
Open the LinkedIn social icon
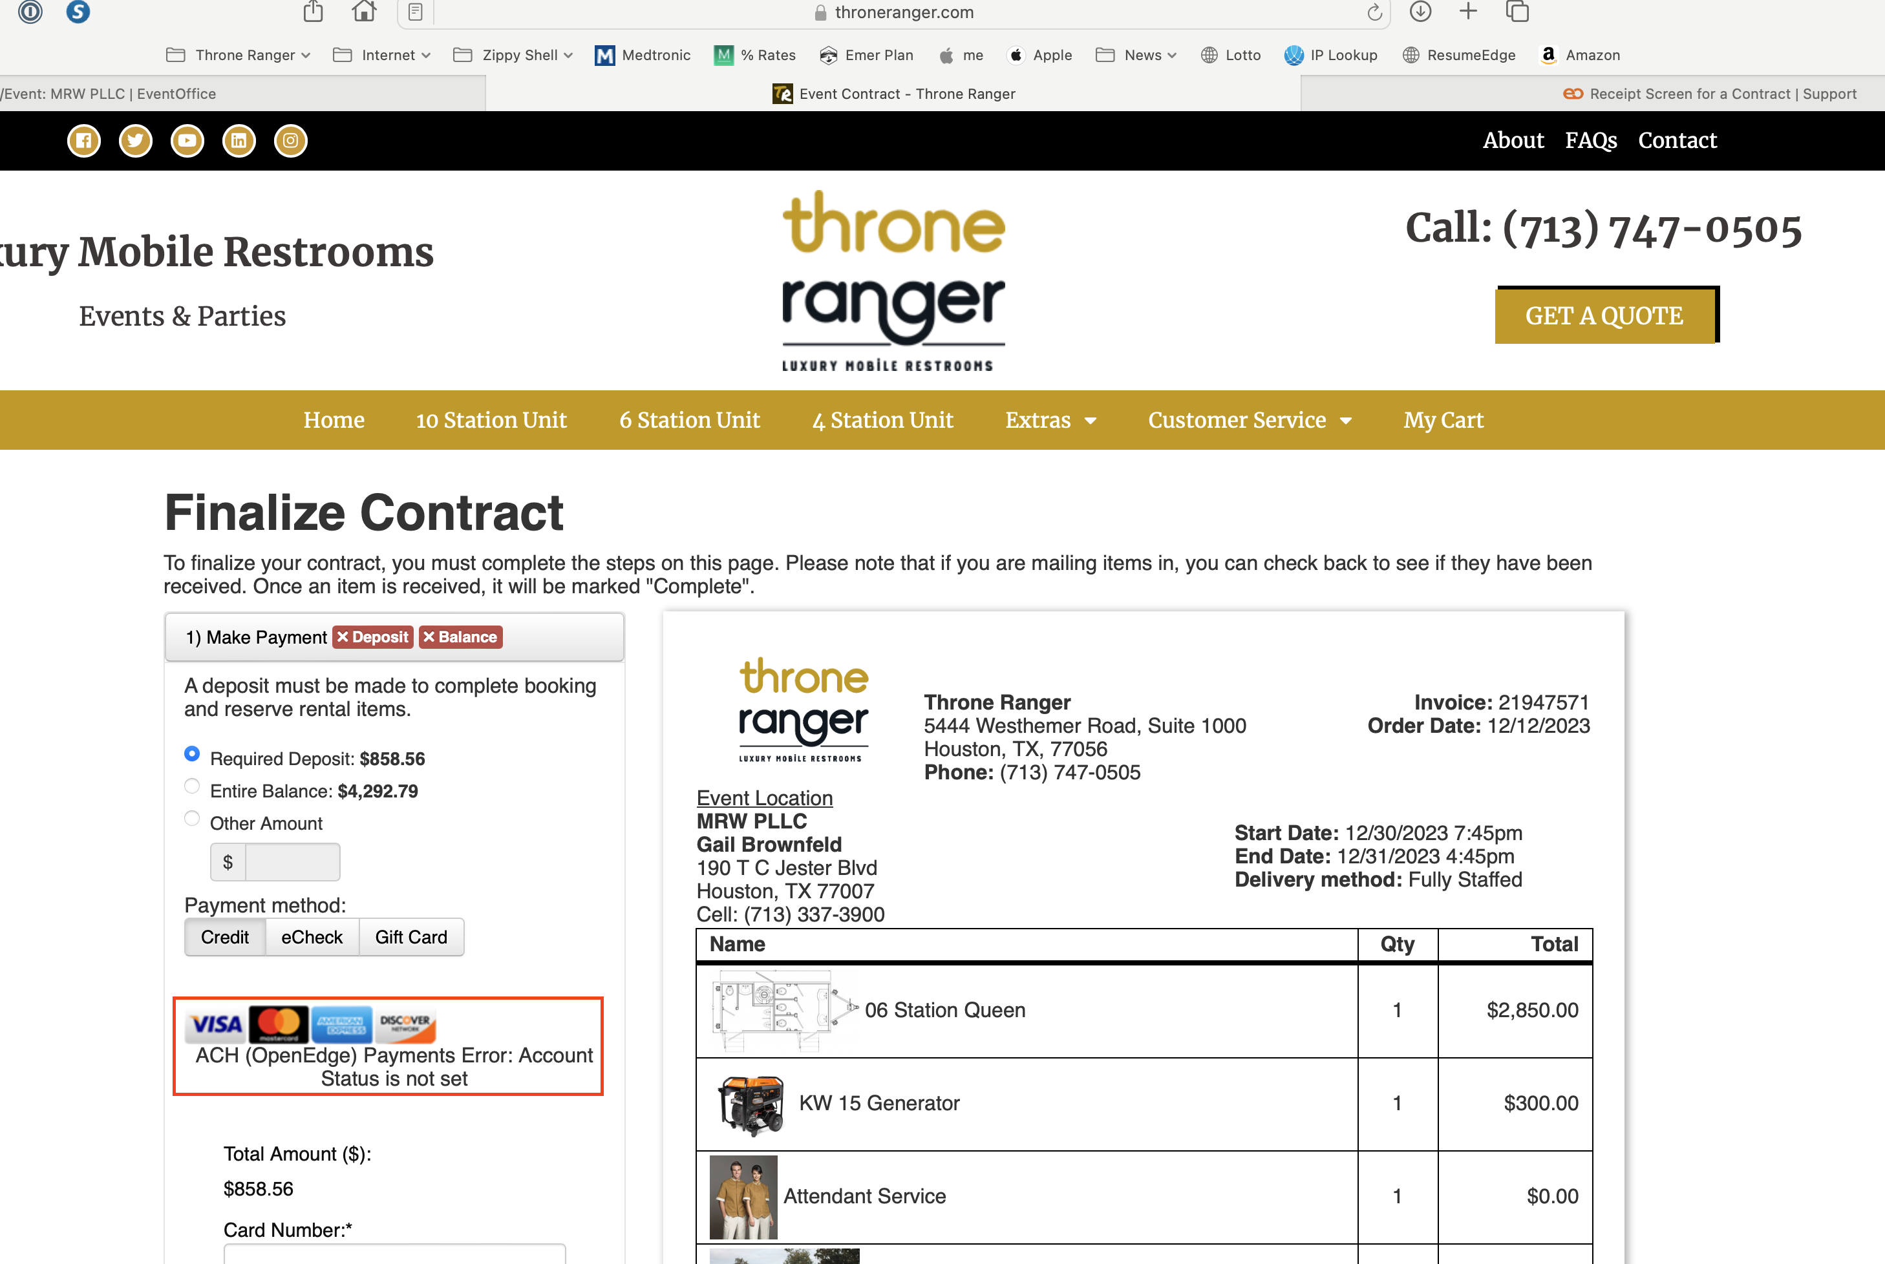tap(239, 141)
